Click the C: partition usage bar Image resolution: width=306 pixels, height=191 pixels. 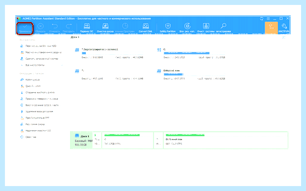[x=194, y=53]
